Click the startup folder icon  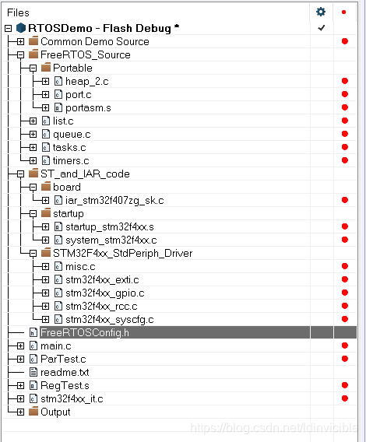(x=46, y=213)
